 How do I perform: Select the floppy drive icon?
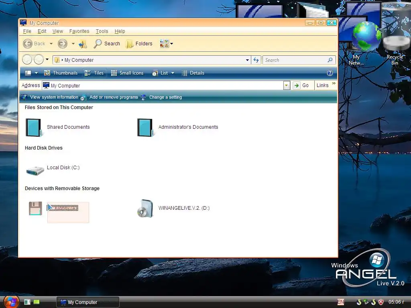pyautogui.click(x=35, y=209)
